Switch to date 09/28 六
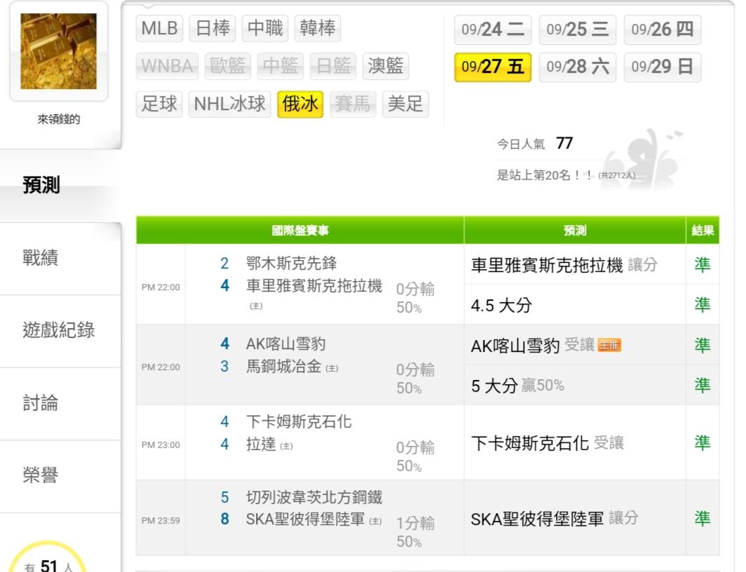Viewport: 746px width, 572px height. click(578, 67)
